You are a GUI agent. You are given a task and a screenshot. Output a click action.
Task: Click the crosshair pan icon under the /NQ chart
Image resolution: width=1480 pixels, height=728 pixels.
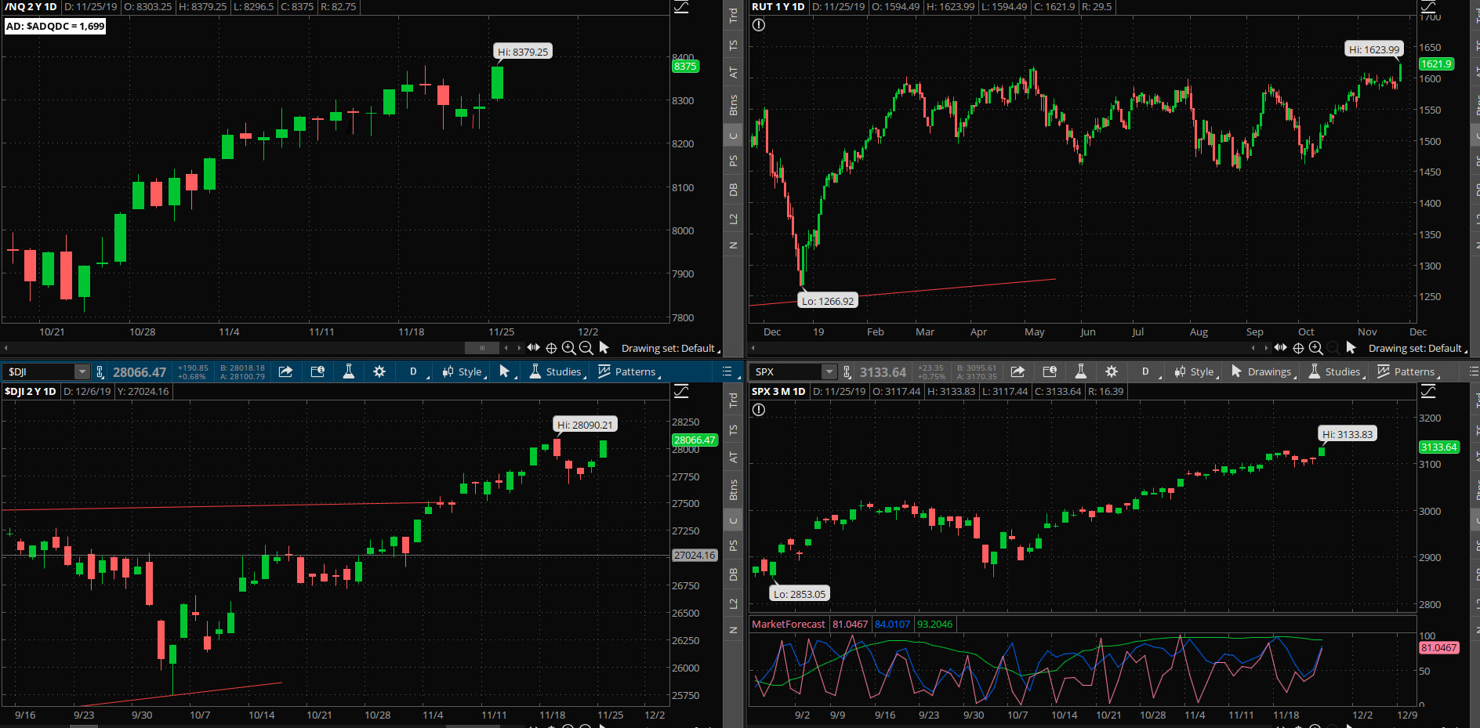pos(551,348)
